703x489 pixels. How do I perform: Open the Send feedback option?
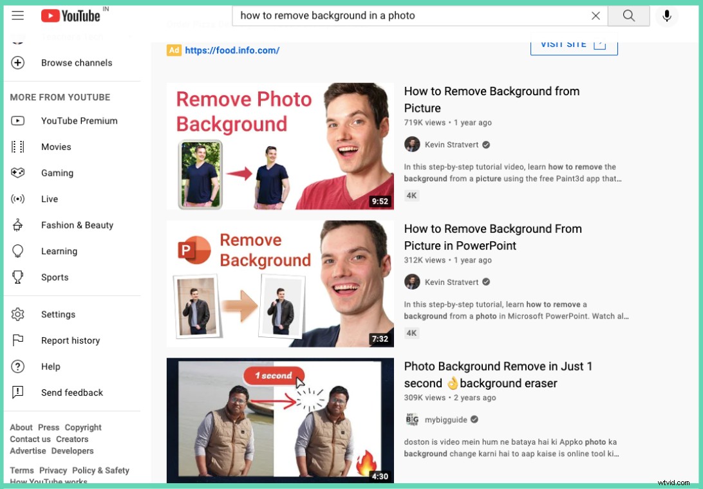(71, 392)
